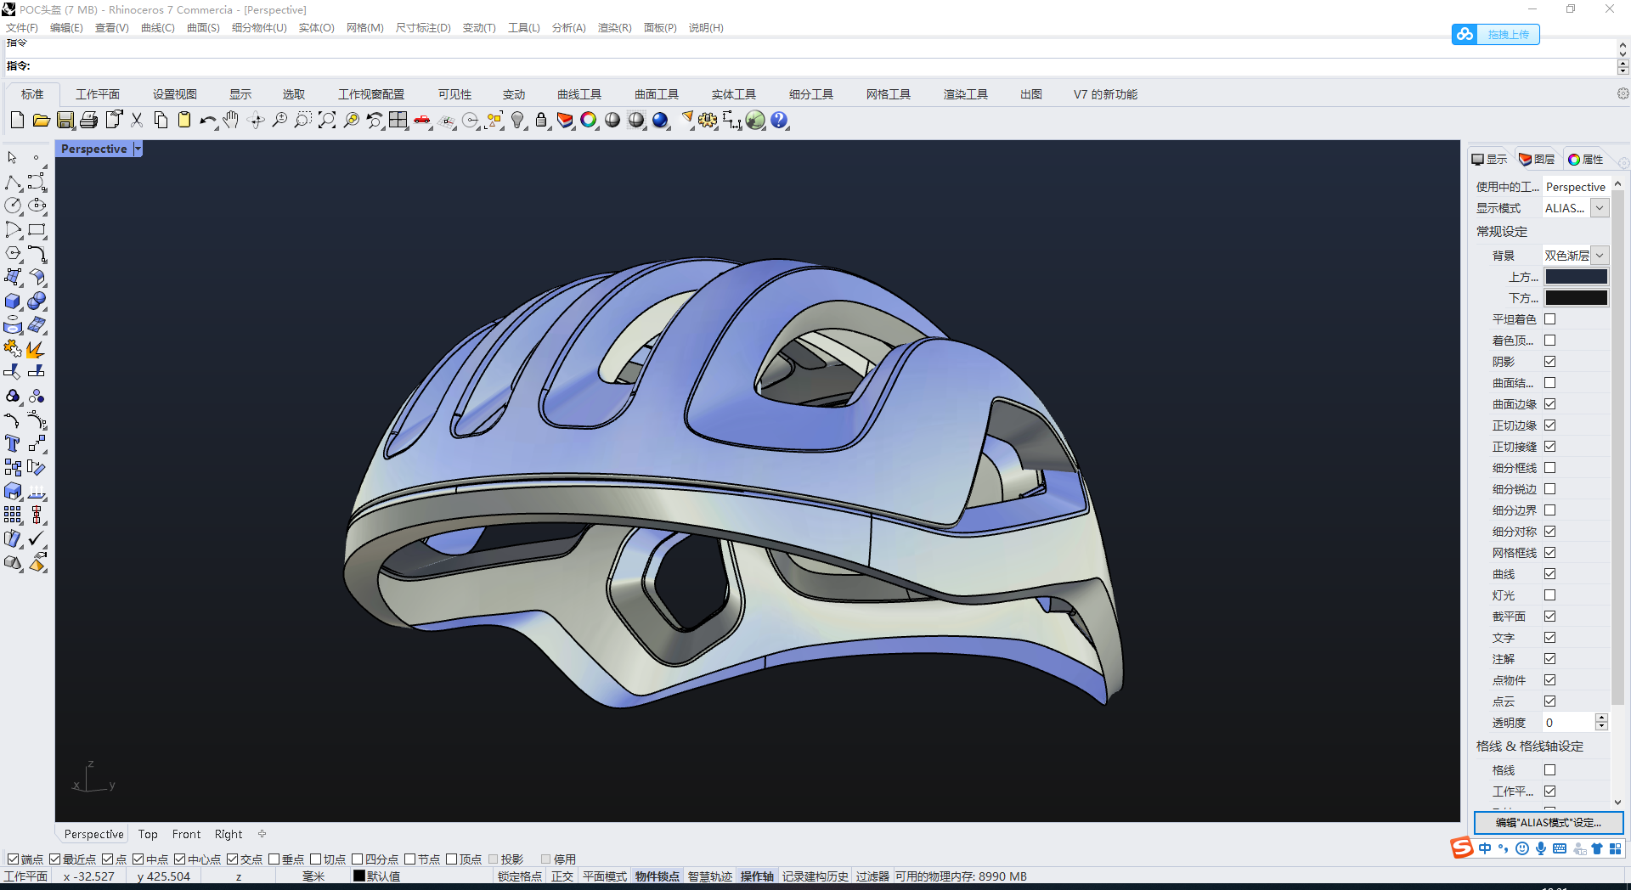
Task: Click the Paste clipboard icon
Action: click(x=184, y=120)
